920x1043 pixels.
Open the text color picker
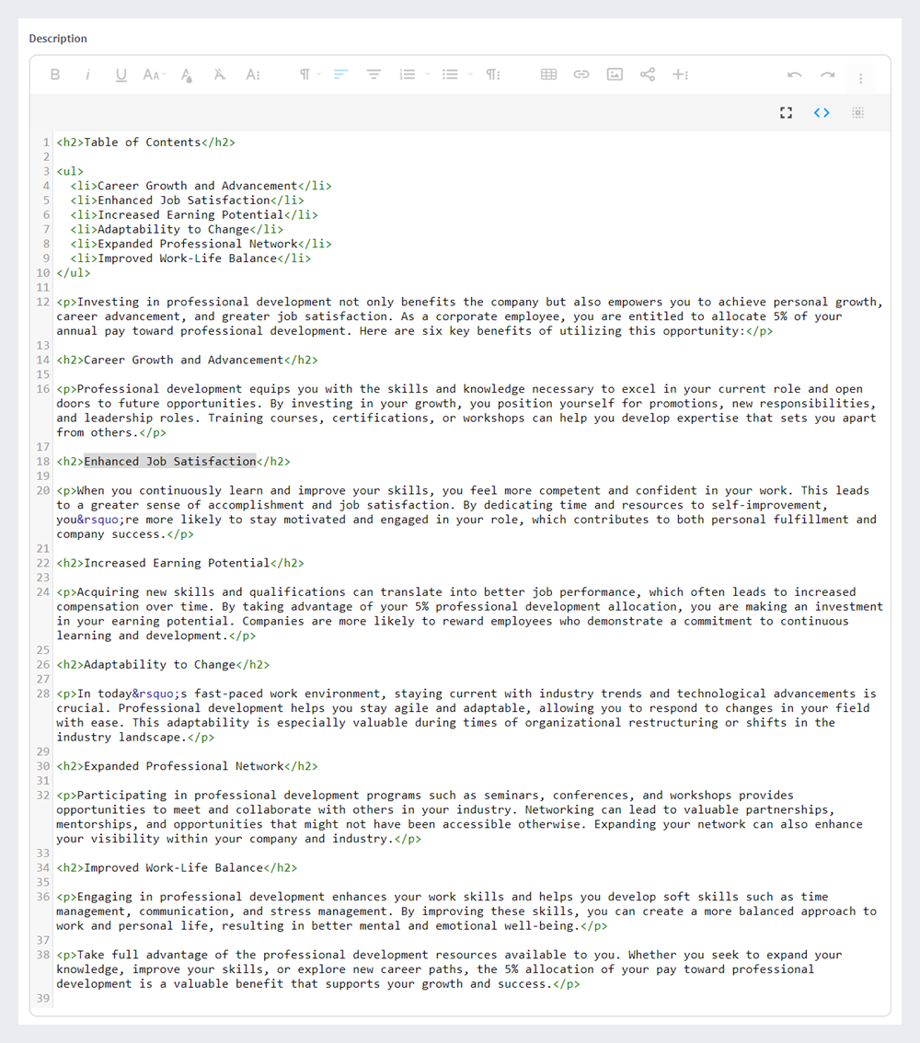coord(187,74)
